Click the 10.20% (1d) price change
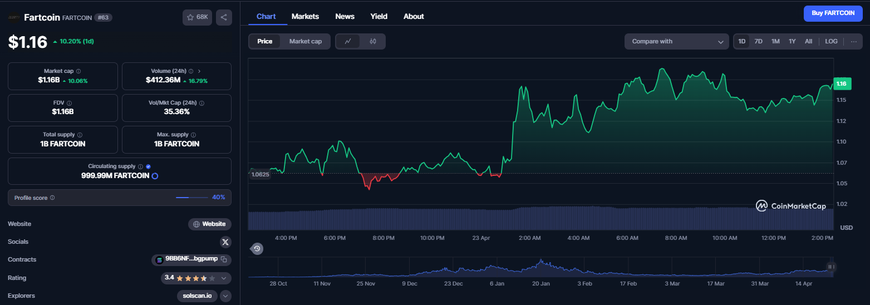The image size is (870, 305). [73, 42]
